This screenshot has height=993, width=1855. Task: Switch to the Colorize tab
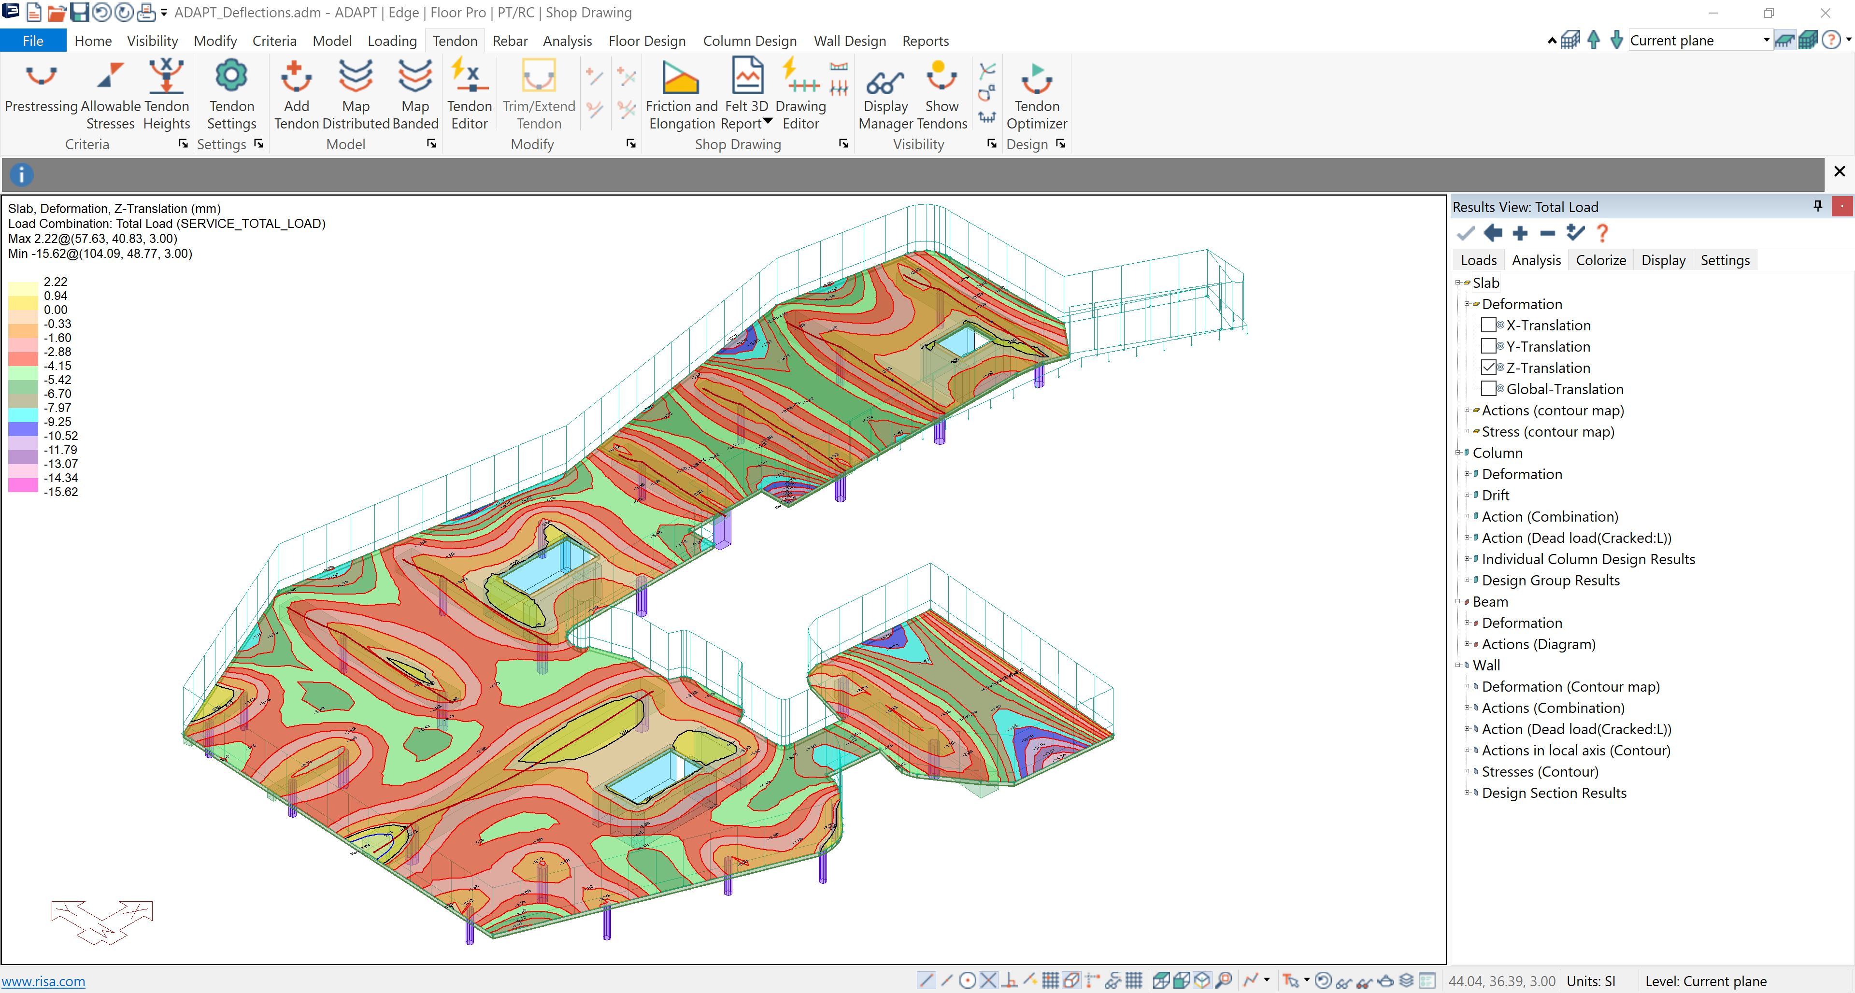pos(1600,260)
